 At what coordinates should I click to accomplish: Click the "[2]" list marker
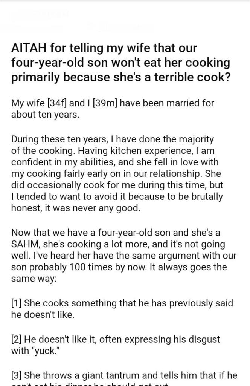click(x=17, y=340)
